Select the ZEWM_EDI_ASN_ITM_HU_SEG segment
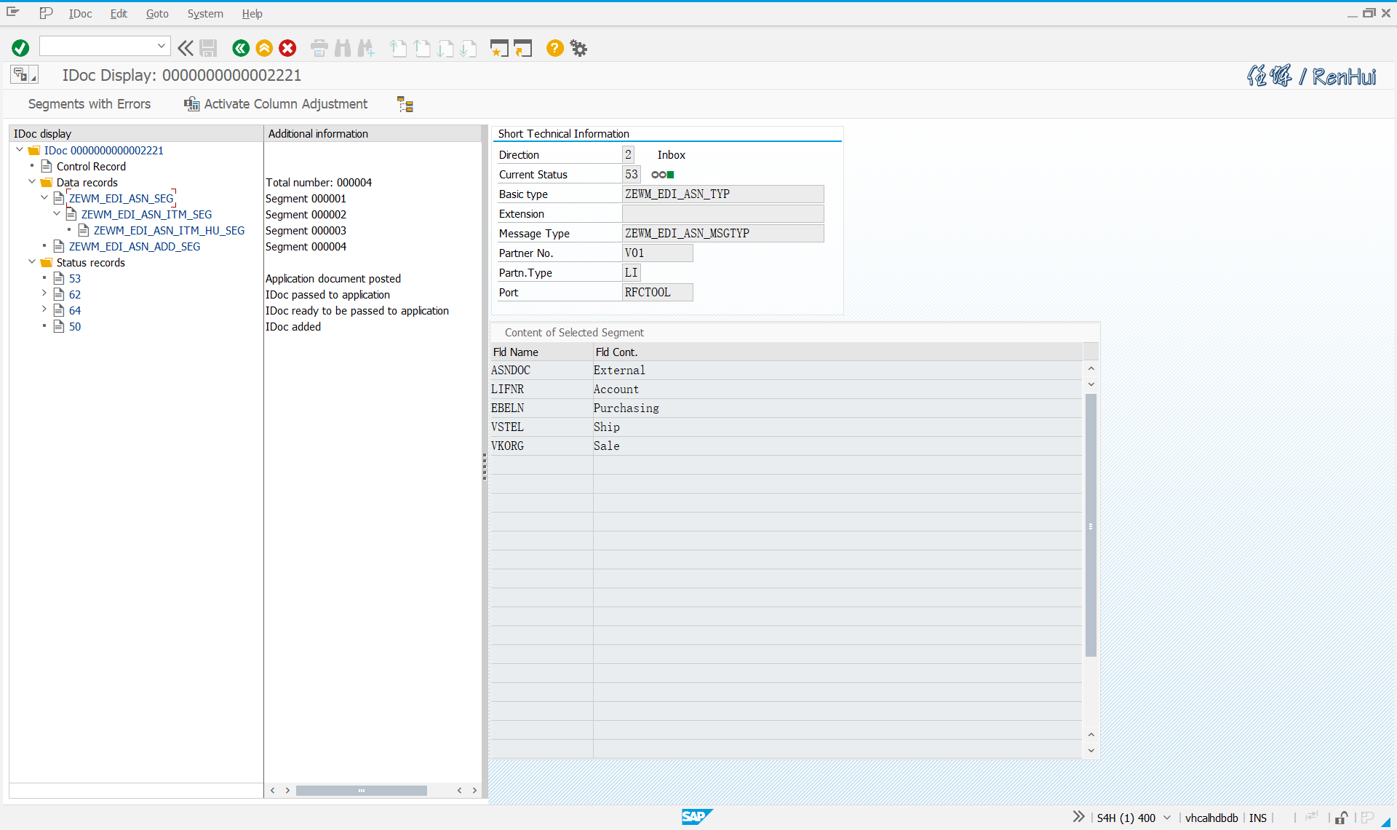Image resolution: width=1397 pixels, height=830 pixels. (169, 230)
